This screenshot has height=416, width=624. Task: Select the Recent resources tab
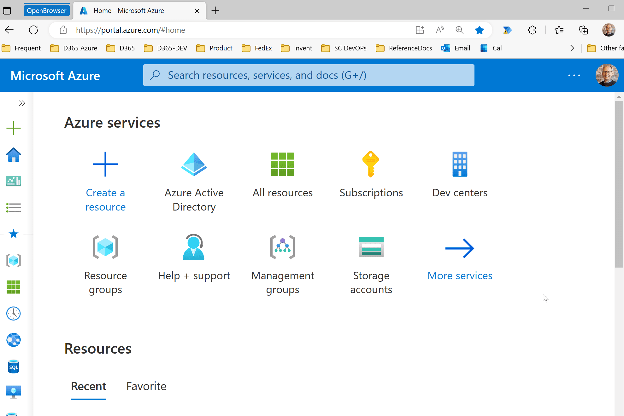(x=88, y=386)
